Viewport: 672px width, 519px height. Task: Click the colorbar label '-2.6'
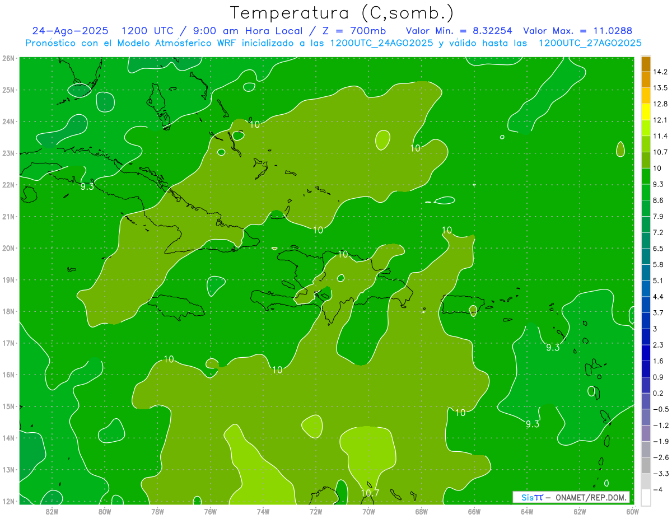point(660,457)
